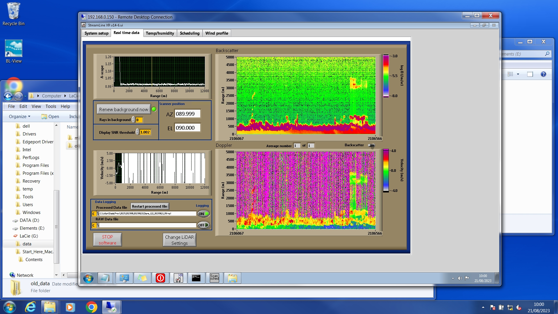The width and height of the screenshot is (558, 314).
Task: Open Notepad from the remote taskbar
Action: pos(105,278)
